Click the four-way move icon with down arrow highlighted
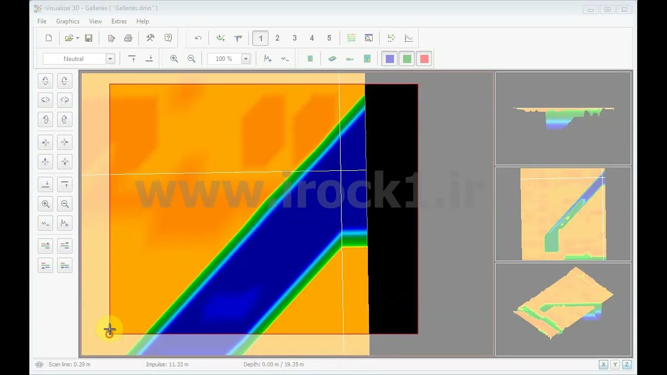This screenshot has width=667, height=375. [x=65, y=162]
